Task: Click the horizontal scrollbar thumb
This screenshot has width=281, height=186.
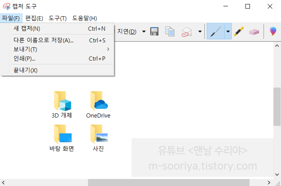Action: click(169, 183)
